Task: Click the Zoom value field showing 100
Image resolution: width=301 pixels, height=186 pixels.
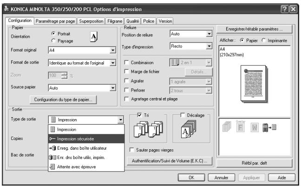Action: (x=55, y=75)
